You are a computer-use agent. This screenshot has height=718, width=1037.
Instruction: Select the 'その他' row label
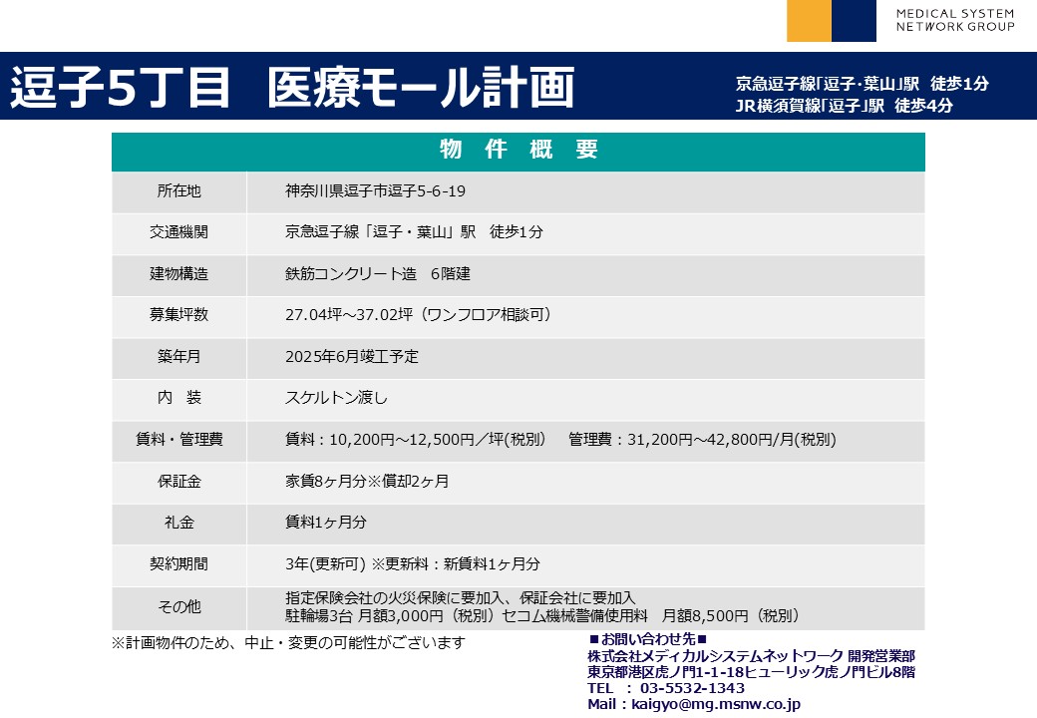(178, 606)
